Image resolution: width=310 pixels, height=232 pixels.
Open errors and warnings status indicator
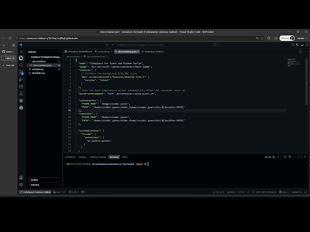pos(73,192)
